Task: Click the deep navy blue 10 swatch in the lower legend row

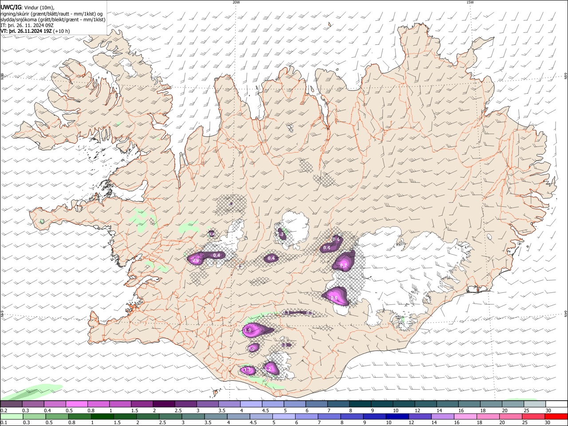Action: click(x=397, y=417)
